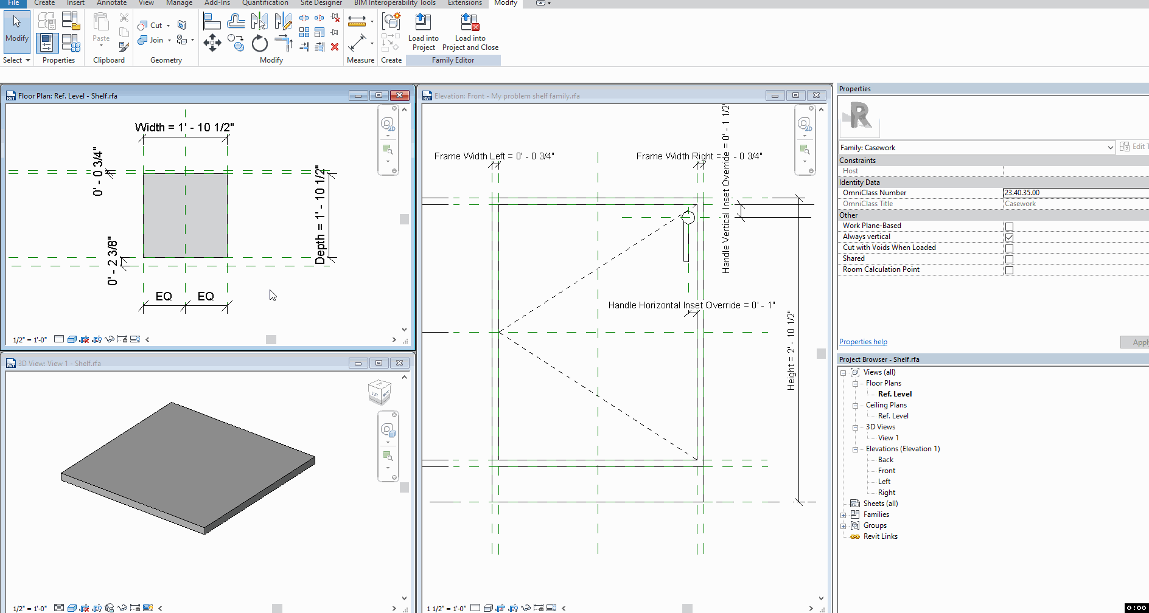
Task: Open Temporary Hide/Isolate in floor plan view
Action: tap(110, 339)
